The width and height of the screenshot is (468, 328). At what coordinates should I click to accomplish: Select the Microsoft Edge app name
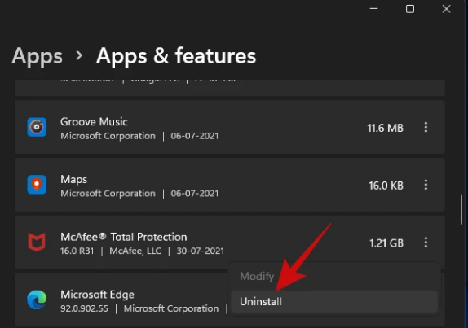coord(97,295)
